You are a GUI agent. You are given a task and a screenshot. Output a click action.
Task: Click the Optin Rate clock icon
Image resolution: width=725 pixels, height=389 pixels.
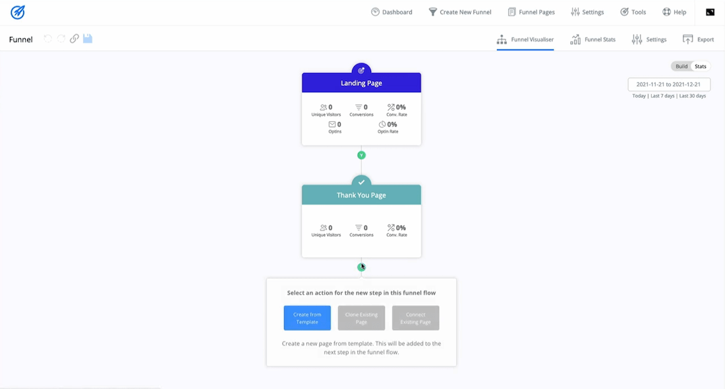pos(382,124)
